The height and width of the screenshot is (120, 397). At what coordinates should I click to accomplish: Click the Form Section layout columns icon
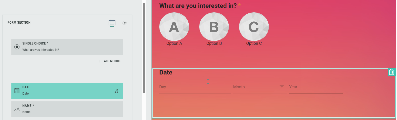(112, 23)
